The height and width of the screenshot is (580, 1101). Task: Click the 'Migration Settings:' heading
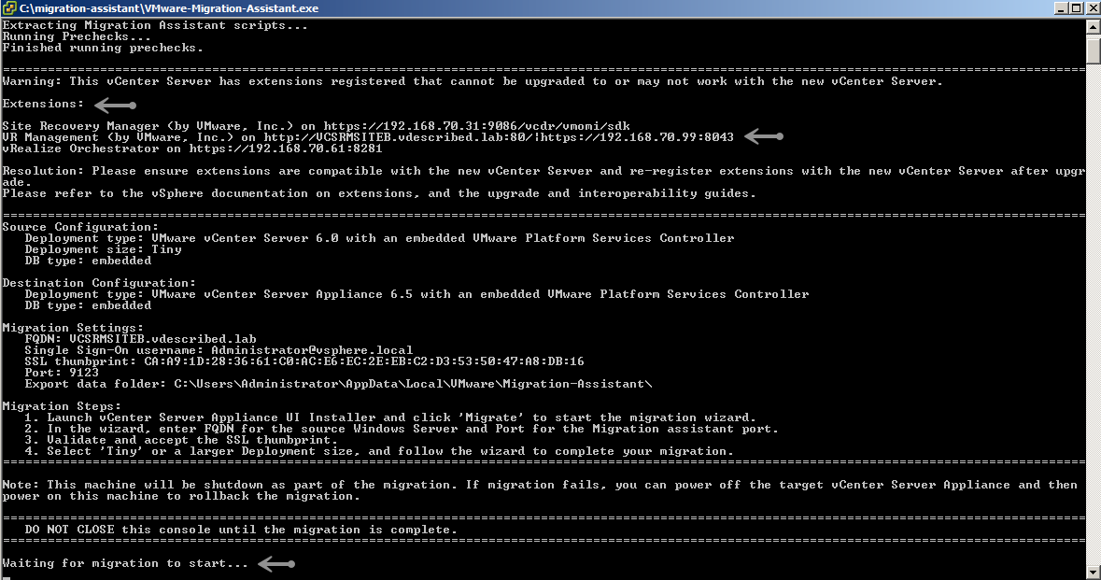tap(73, 329)
